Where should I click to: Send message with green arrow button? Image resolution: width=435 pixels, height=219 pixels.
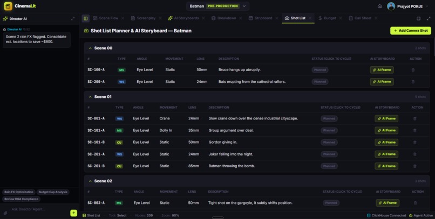73,213
